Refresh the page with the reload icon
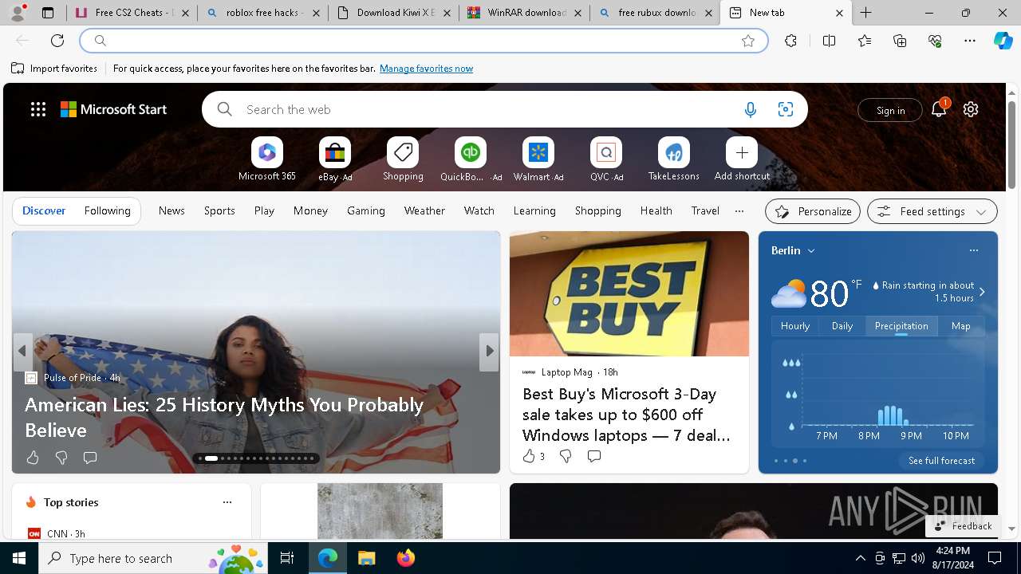1021x574 pixels. pyautogui.click(x=57, y=41)
